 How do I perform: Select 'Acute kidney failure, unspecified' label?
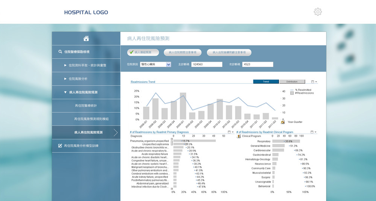150,177
